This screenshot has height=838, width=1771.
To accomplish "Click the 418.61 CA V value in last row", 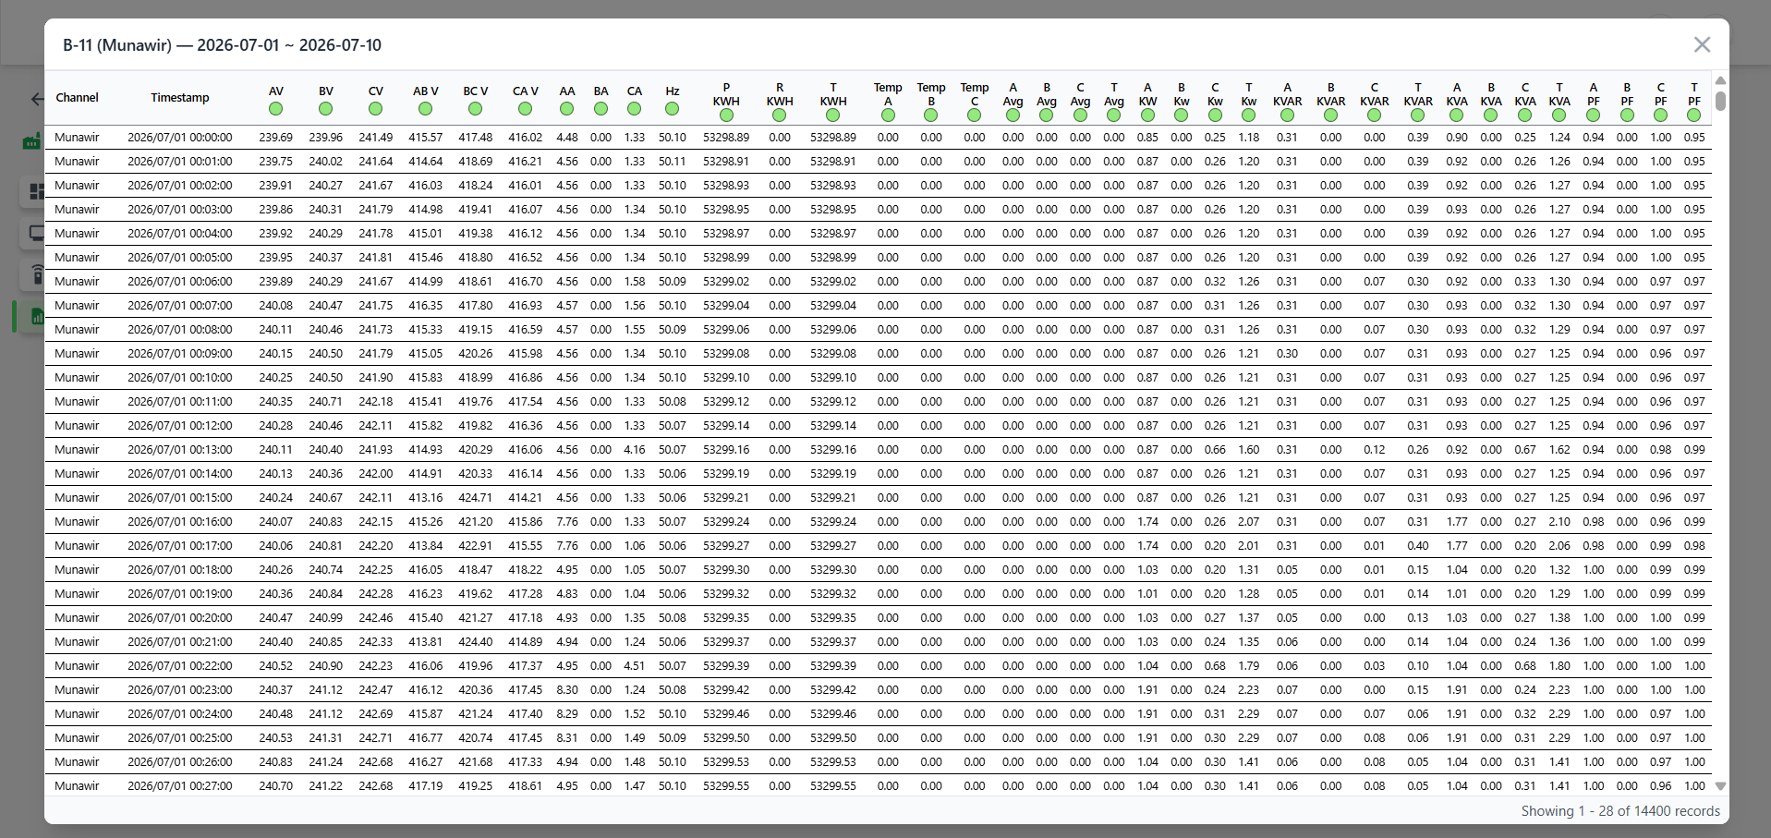I will [x=525, y=786].
